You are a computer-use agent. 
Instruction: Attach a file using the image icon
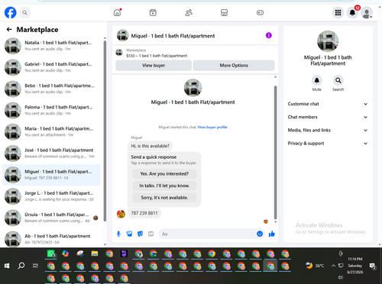[129, 234]
